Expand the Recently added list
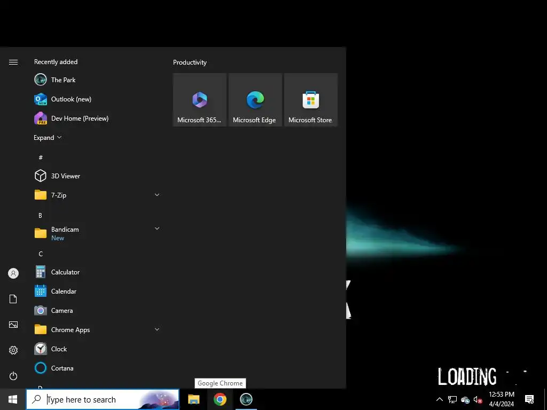The width and height of the screenshot is (547, 410). pos(48,137)
